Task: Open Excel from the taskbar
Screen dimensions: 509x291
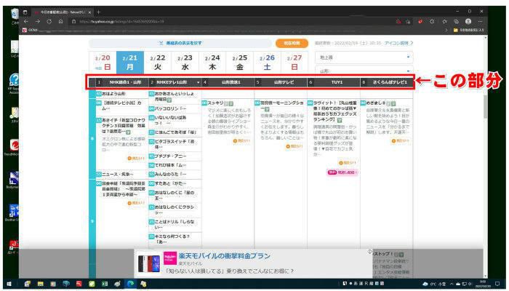Action: point(103,283)
